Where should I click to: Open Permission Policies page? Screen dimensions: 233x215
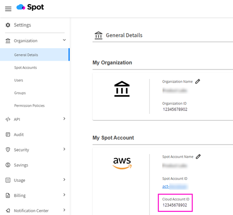29,105
